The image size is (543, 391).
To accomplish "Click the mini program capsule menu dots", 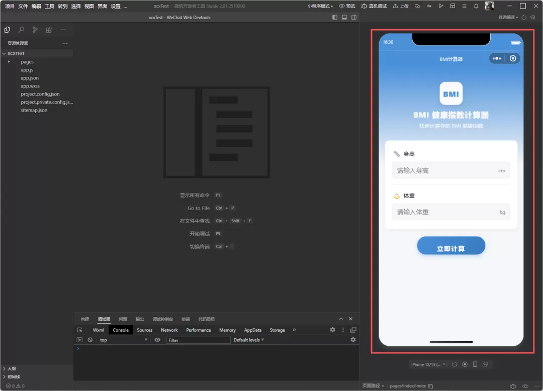I will coord(497,58).
